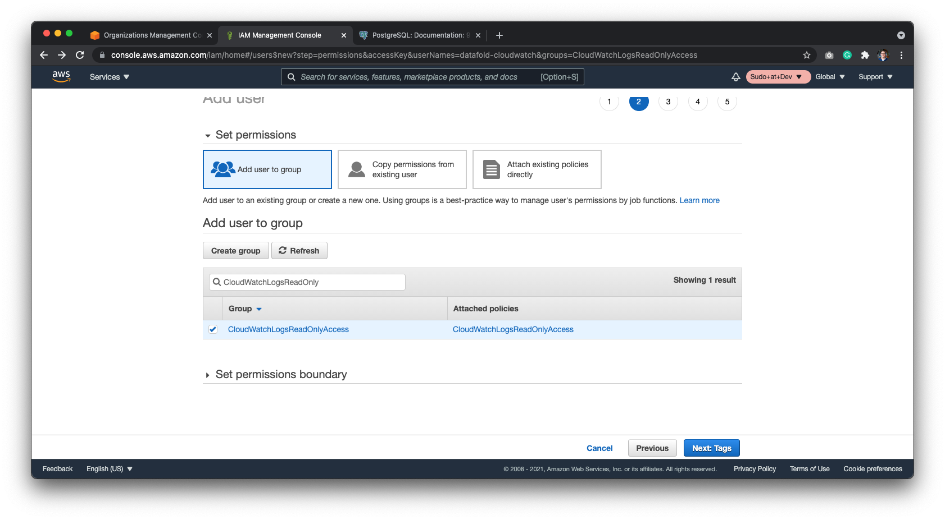Click the Grammarly extension icon
Screen dimensions: 945x520
click(847, 55)
